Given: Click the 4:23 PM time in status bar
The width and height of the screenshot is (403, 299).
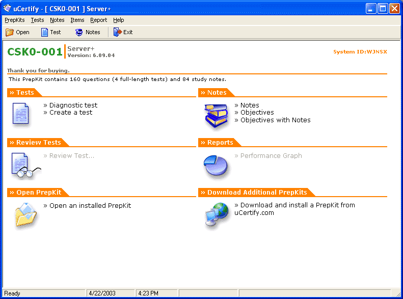Looking at the screenshot, I should point(148,293).
